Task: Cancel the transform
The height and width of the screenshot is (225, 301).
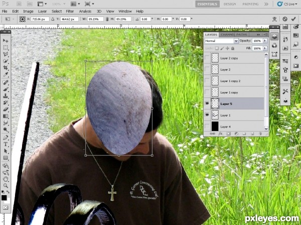Action: 285,19
